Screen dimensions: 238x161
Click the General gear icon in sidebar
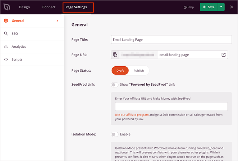(6, 21)
